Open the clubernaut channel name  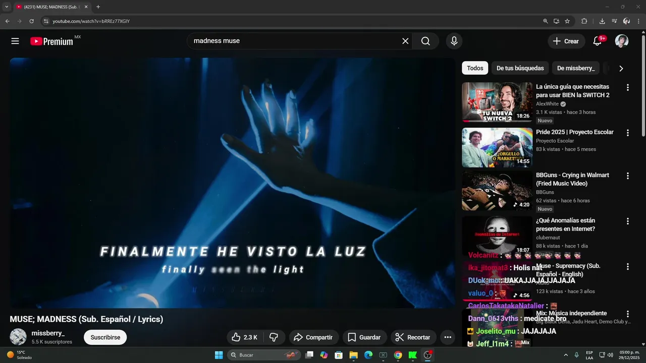click(549, 237)
